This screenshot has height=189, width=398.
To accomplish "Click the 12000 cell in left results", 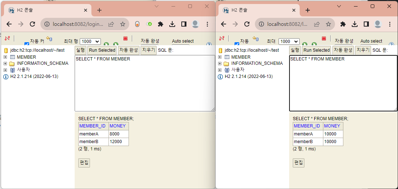I will 119,142.
